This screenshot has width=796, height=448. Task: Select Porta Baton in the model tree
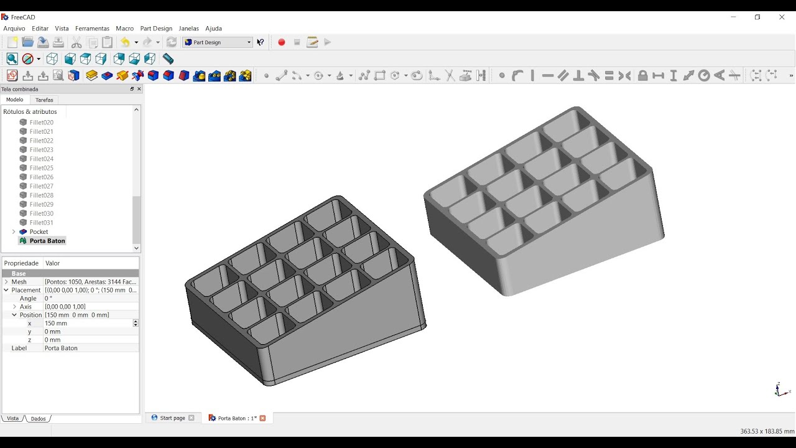(47, 241)
